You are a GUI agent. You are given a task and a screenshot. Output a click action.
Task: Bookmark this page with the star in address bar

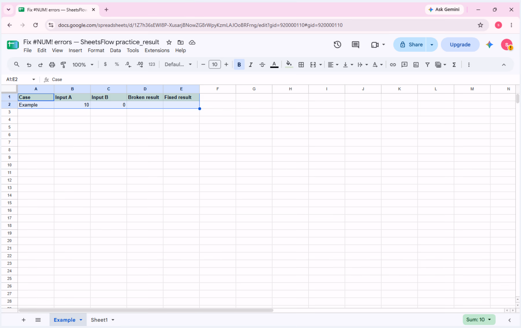(480, 25)
